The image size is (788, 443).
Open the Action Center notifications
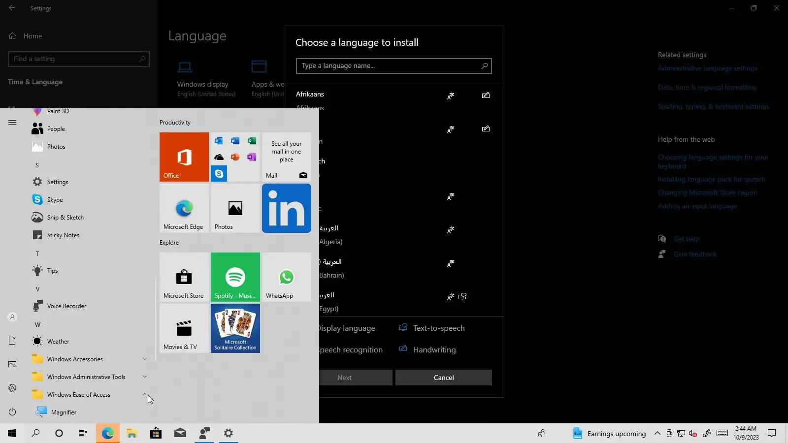point(772,434)
